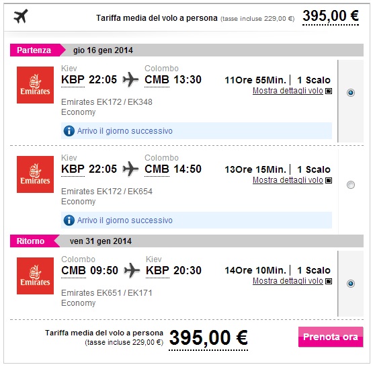The image size is (373, 367).
Task: Click the 395,00 € price at the top right
Action: pos(331,16)
